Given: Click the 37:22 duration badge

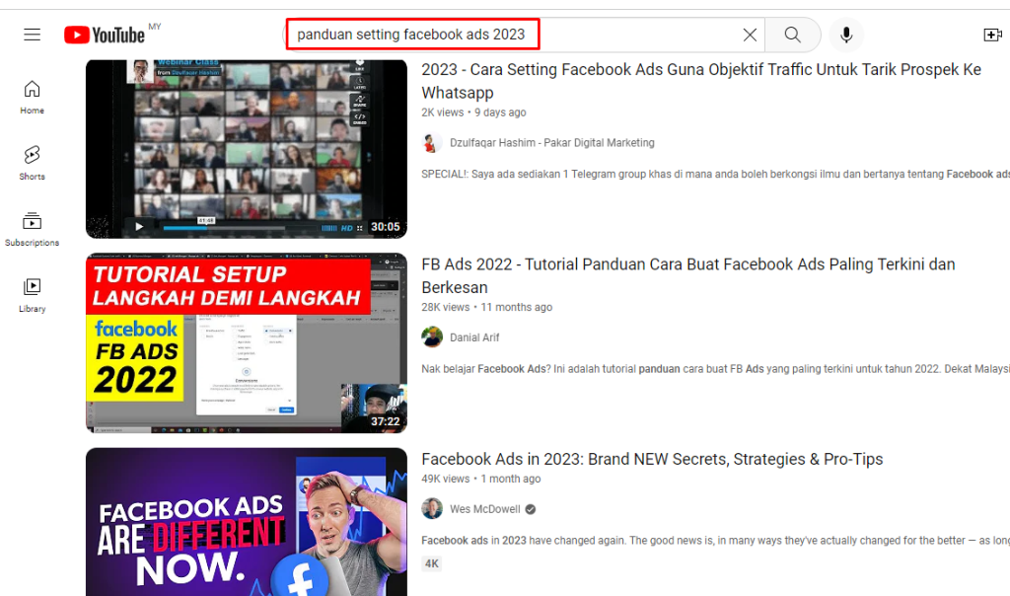Looking at the screenshot, I should (386, 421).
